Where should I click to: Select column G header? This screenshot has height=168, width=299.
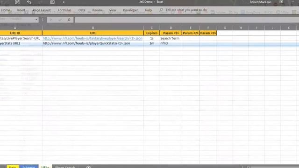coord(225,28)
